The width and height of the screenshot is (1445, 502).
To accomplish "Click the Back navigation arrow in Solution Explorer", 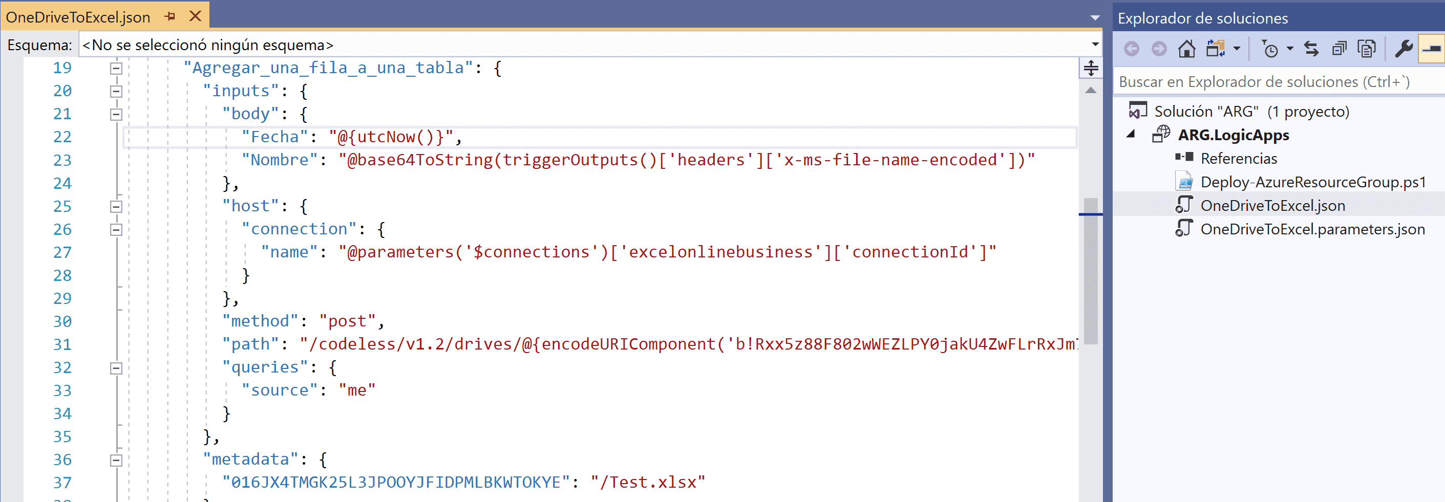I will [x=1132, y=49].
